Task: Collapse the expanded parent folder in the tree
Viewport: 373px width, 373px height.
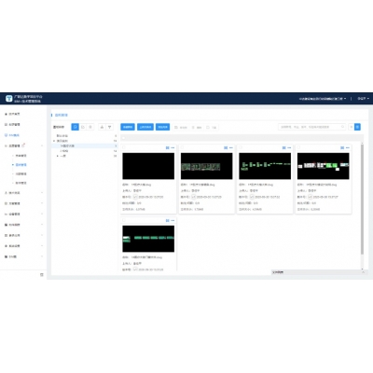Action: pos(54,141)
